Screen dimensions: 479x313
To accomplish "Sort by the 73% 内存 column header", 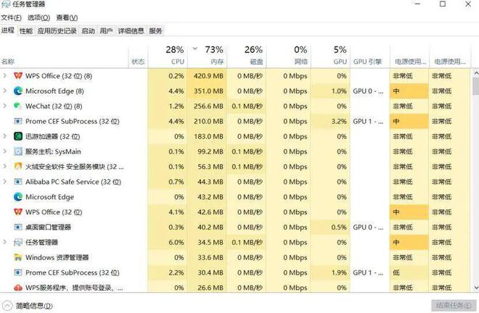I will click(207, 56).
